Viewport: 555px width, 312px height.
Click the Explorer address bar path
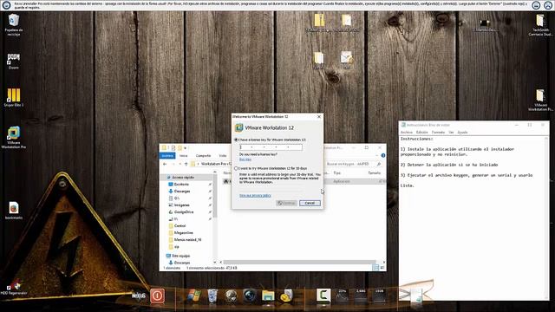click(215, 164)
